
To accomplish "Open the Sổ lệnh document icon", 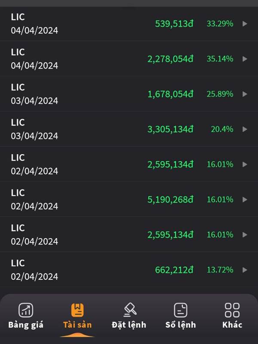I will [181, 310].
